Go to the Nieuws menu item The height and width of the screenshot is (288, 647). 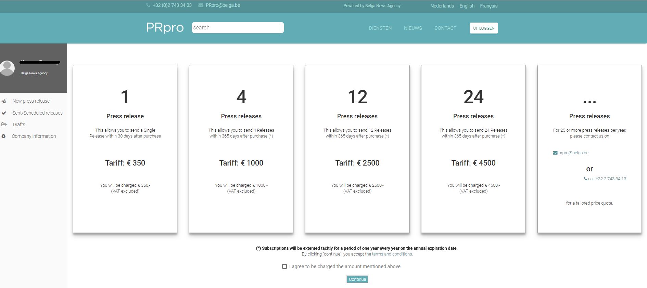(x=413, y=28)
